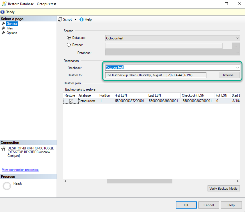245x212 pixels.
Task: Click the server connection icon in Connection panel
Action: pyautogui.click(x=3, y=149)
